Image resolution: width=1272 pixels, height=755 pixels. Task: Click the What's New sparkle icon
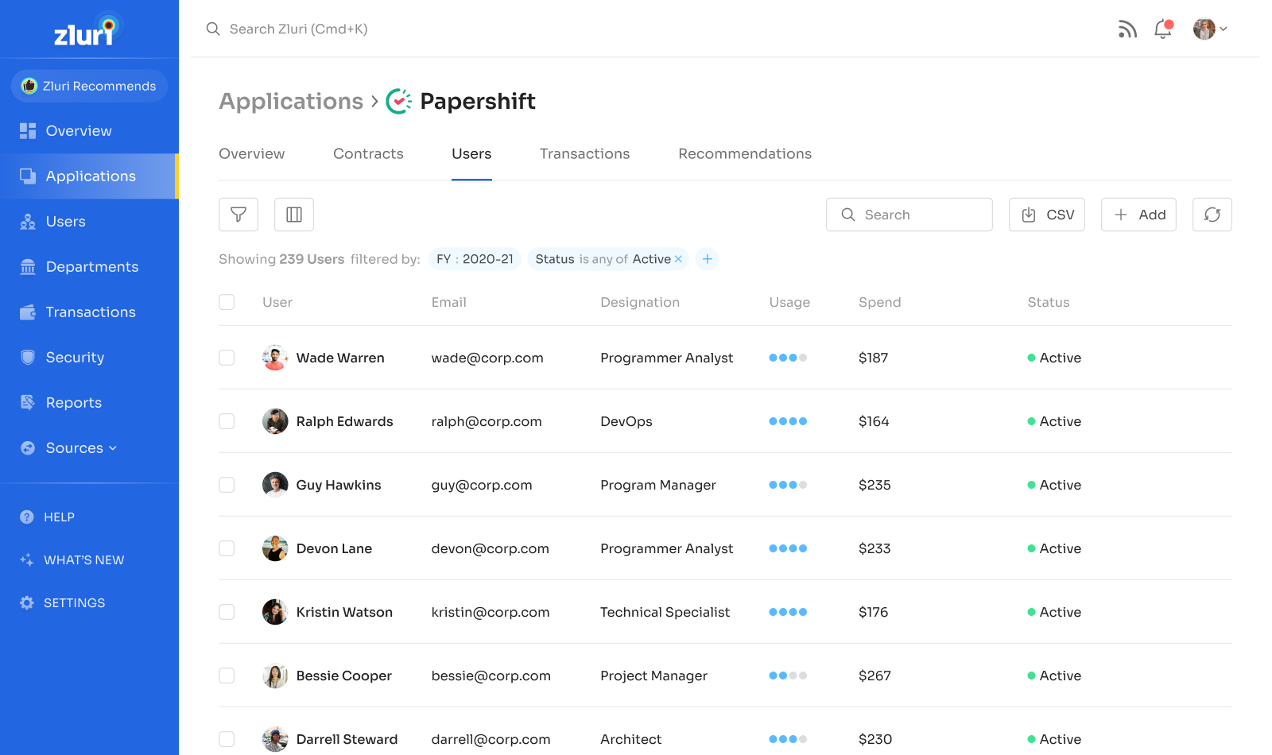coord(27,560)
